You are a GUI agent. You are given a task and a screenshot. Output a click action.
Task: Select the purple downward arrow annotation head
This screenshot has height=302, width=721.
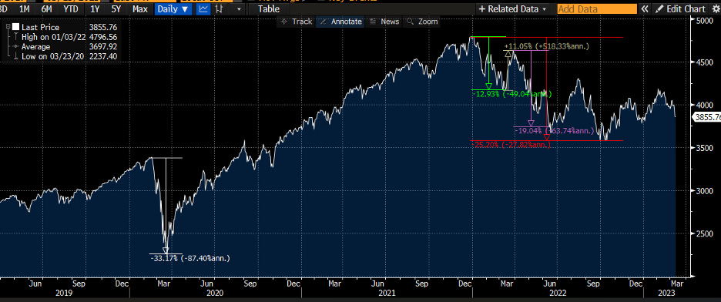[x=531, y=123]
